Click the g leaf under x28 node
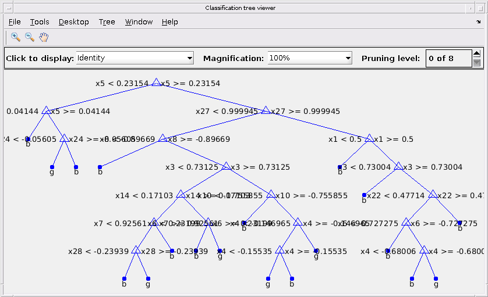This screenshot has height=297, width=488. coord(148,278)
